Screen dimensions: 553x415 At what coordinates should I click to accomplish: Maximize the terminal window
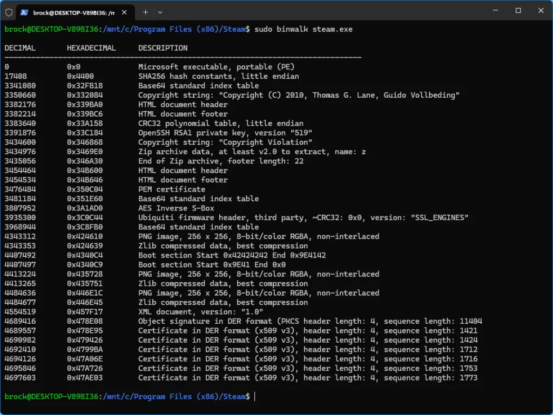518,11
